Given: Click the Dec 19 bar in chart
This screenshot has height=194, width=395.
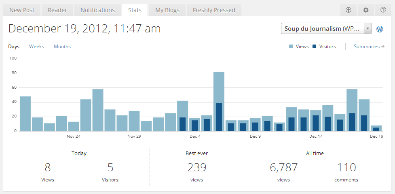Looking at the screenshot, I should 376,128.
